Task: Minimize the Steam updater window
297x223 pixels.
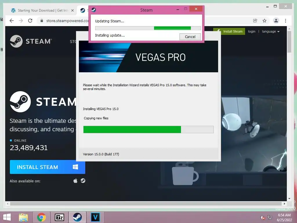Action: click(178, 9)
